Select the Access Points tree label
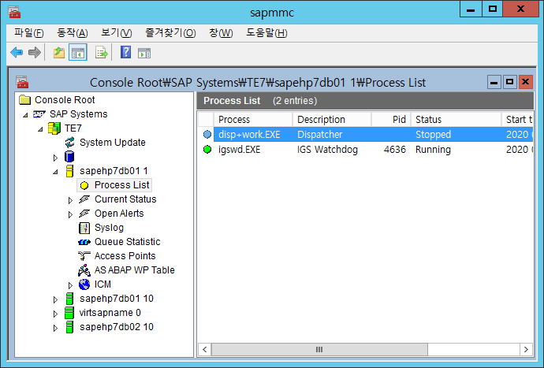The image size is (544, 368). point(125,256)
